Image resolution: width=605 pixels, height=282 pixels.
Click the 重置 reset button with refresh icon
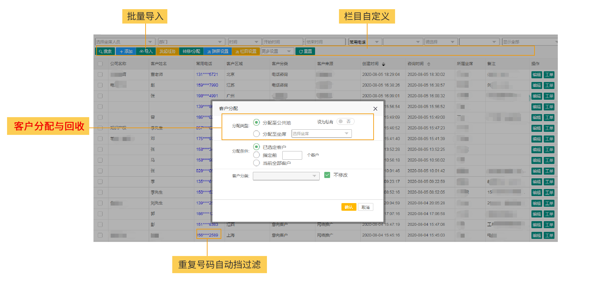pos(305,51)
